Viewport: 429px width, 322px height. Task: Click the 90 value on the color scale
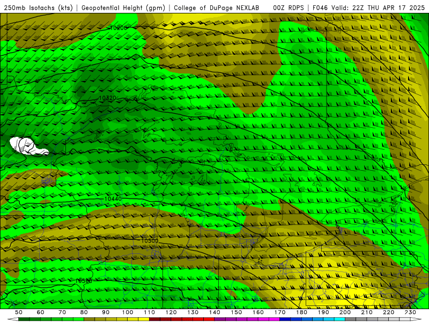tap(106, 312)
